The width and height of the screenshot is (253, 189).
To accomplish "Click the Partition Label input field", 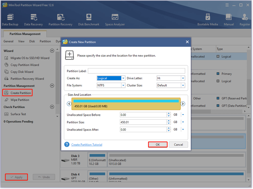I will point(137,71).
